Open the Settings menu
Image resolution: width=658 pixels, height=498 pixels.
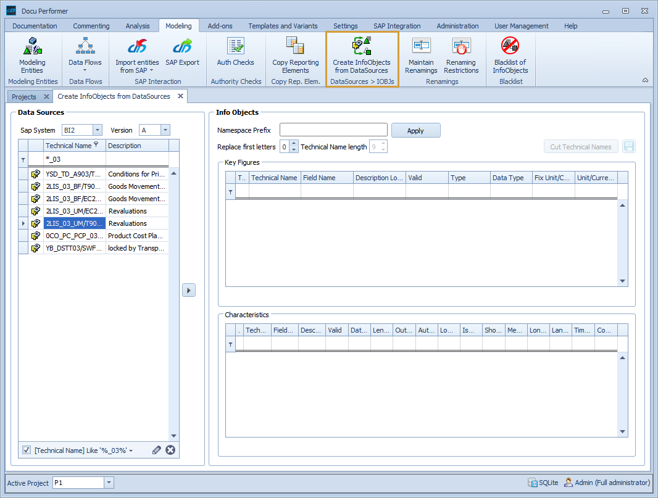click(x=345, y=26)
